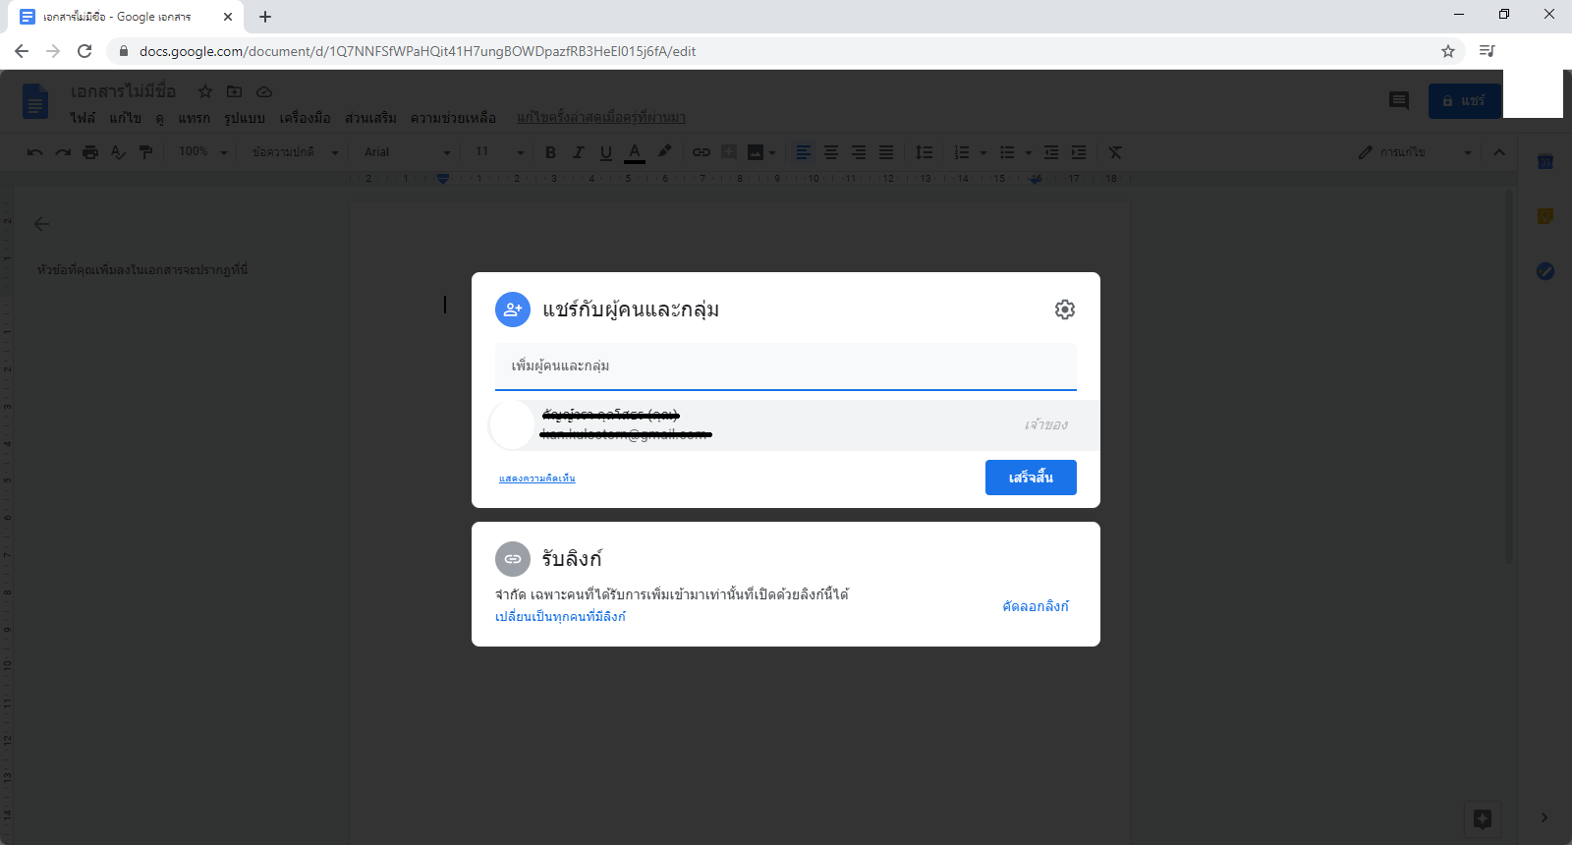This screenshot has width=1572, height=845.
Task: Open the Explore button at bottom right
Action: (1483, 818)
